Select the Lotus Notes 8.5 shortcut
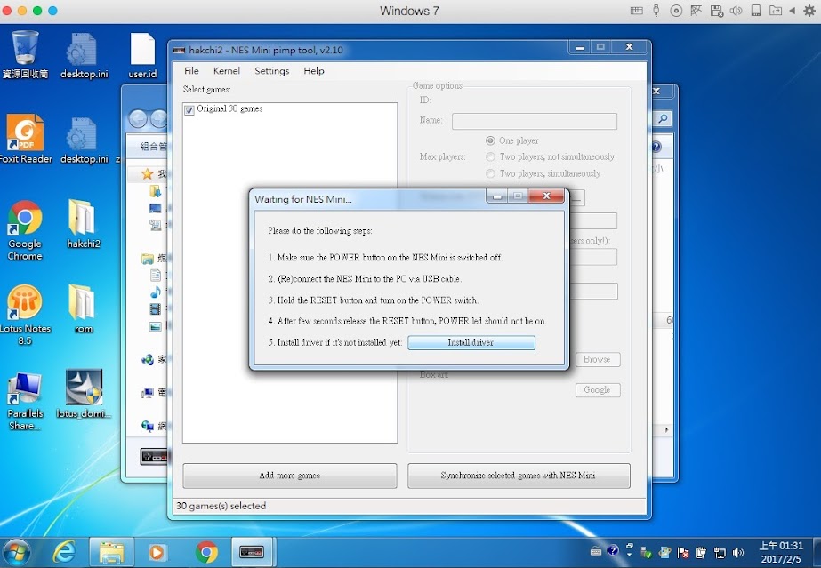821x568 pixels. (25, 315)
